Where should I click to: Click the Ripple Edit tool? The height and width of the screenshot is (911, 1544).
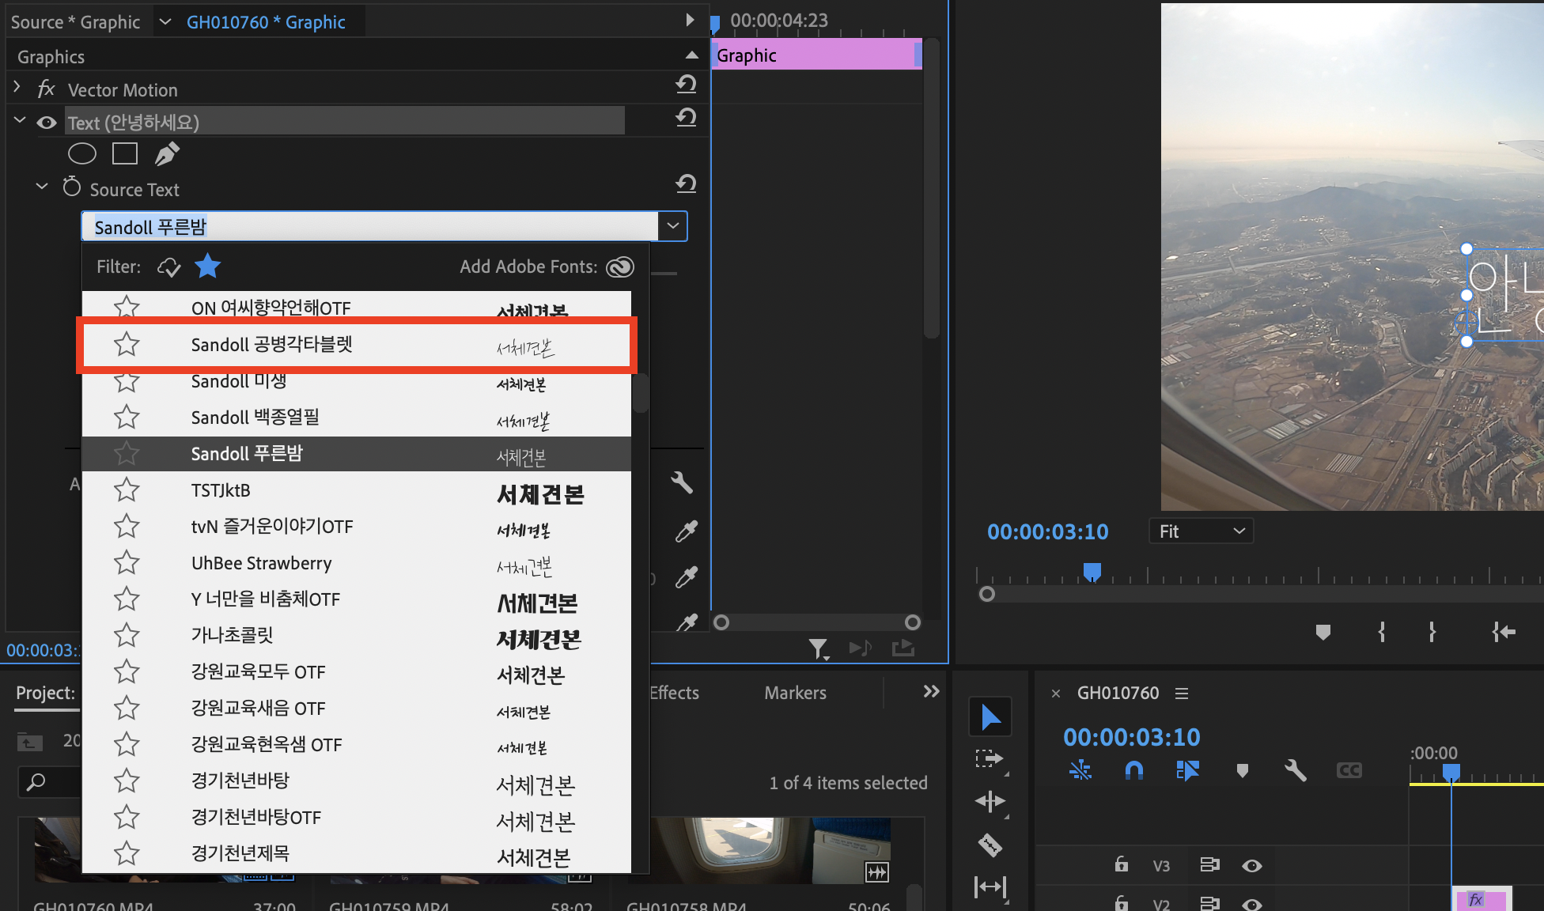(x=990, y=802)
